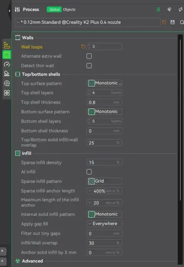Reset Wall loops value with orange arrow

tap(83, 46)
